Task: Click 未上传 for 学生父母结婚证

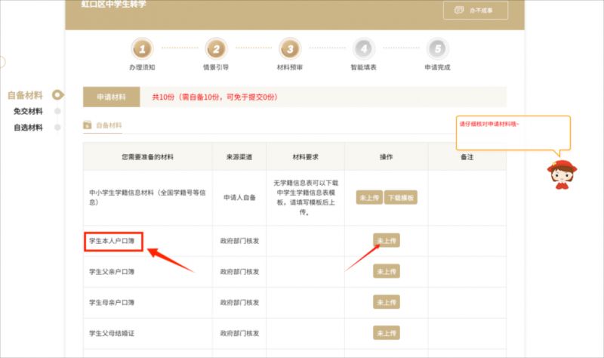Action: pos(387,333)
